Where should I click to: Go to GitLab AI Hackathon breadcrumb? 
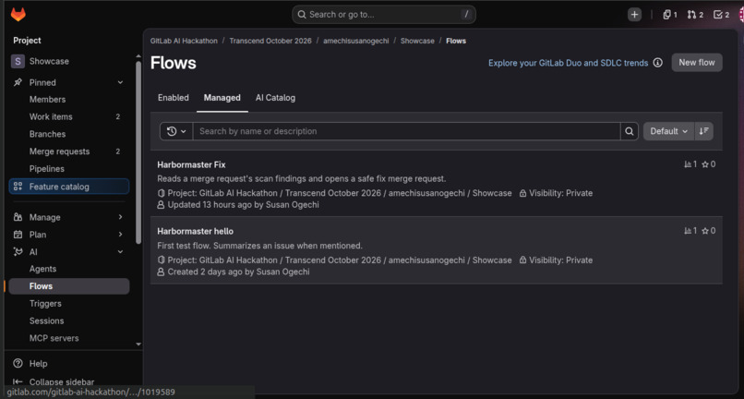coord(184,41)
